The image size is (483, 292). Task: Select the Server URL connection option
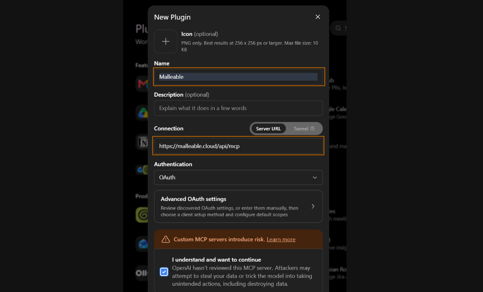268,128
